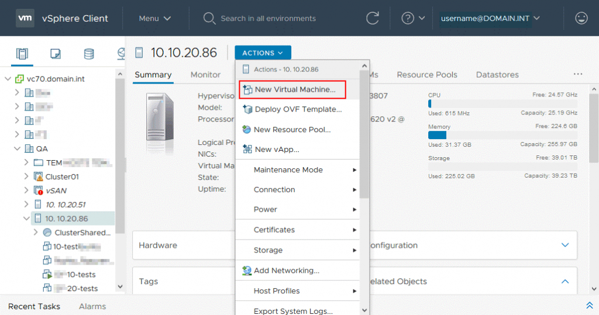Open the help question mark icon

pos(408,18)
